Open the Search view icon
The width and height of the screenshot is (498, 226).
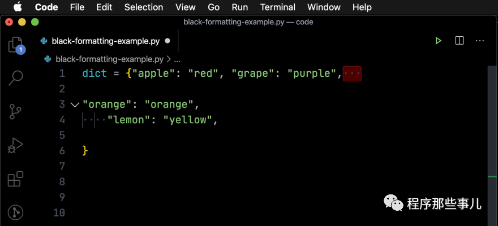coord(16,77)
